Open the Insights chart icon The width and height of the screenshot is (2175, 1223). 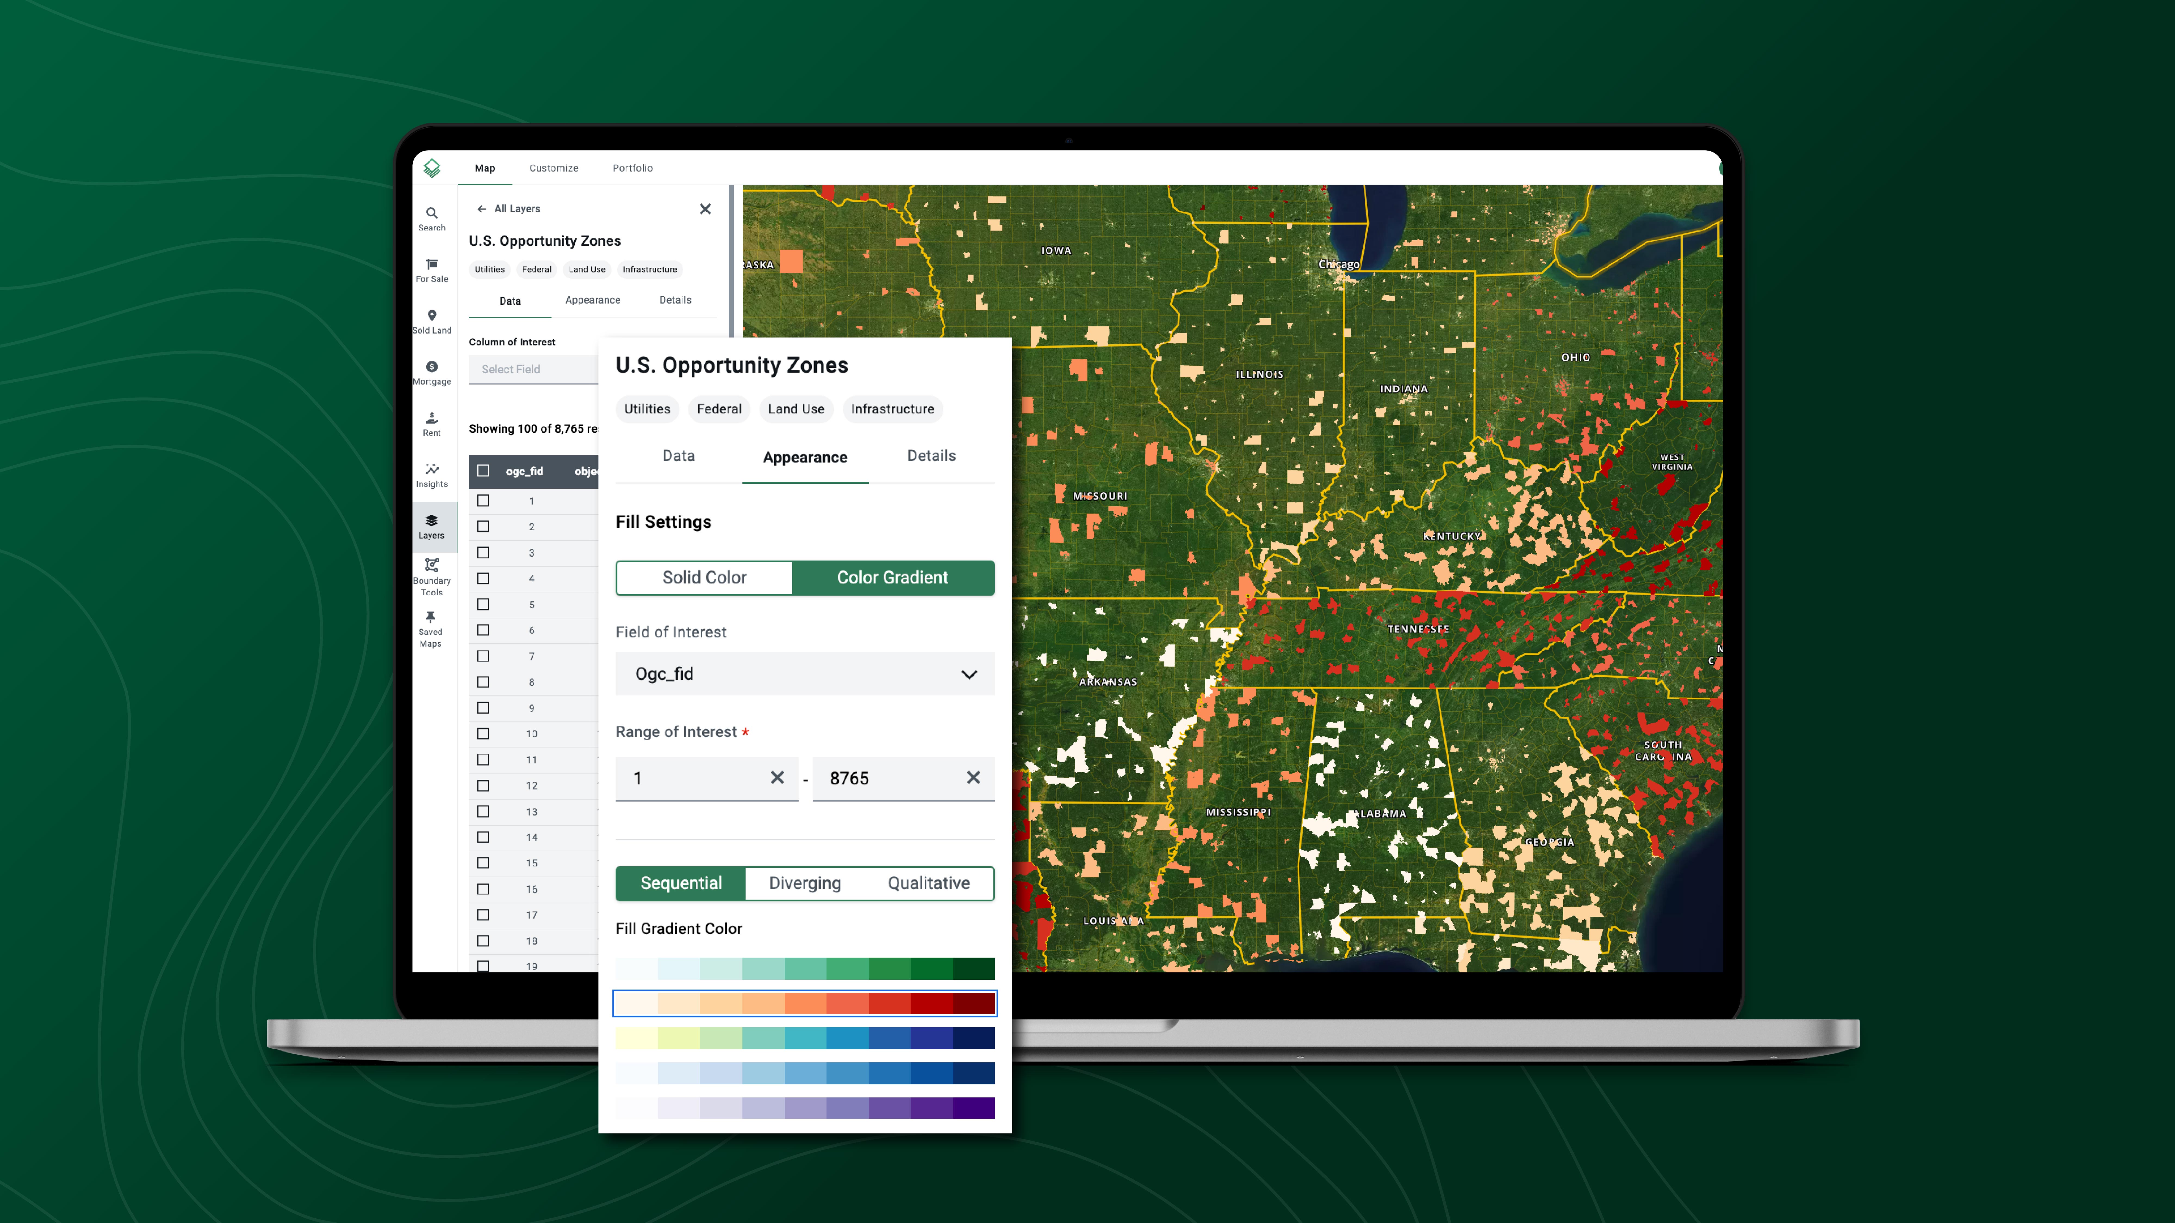click(431, 476)
